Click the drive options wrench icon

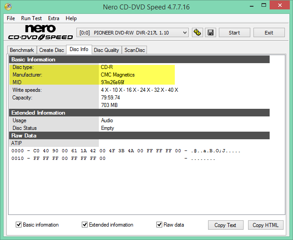tap(197, 33)
